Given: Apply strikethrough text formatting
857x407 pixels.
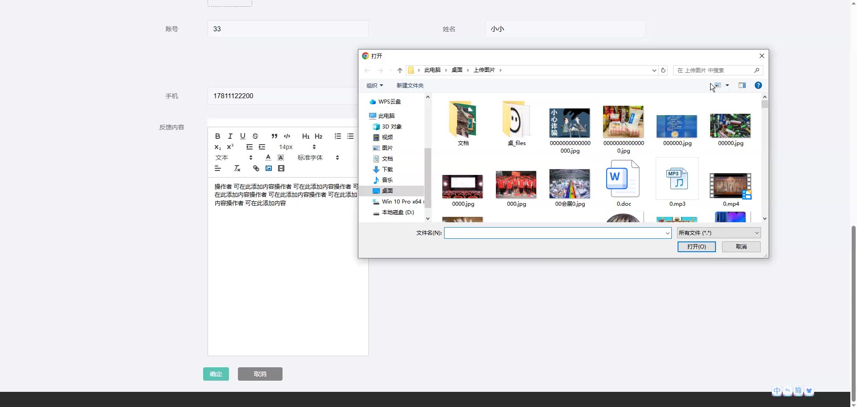Looking at the screenshot, I should [x=255, y=136].
